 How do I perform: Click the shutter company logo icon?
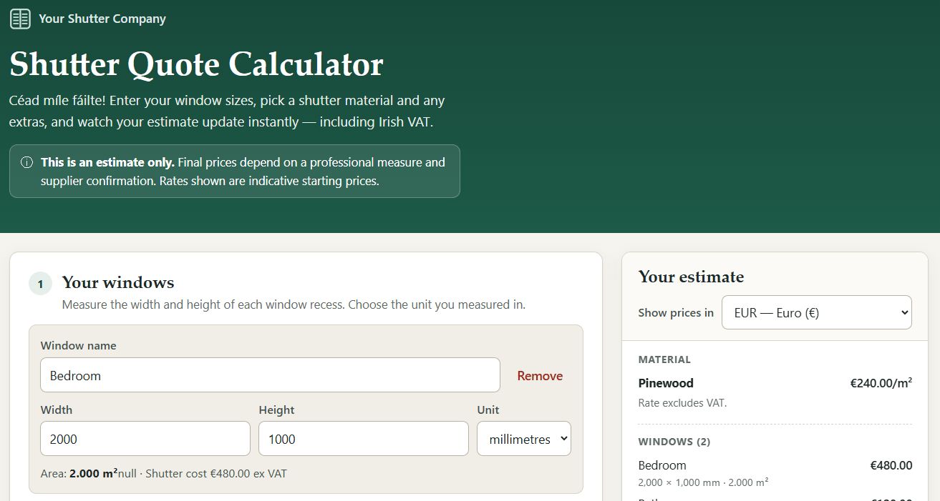point(20,19)
